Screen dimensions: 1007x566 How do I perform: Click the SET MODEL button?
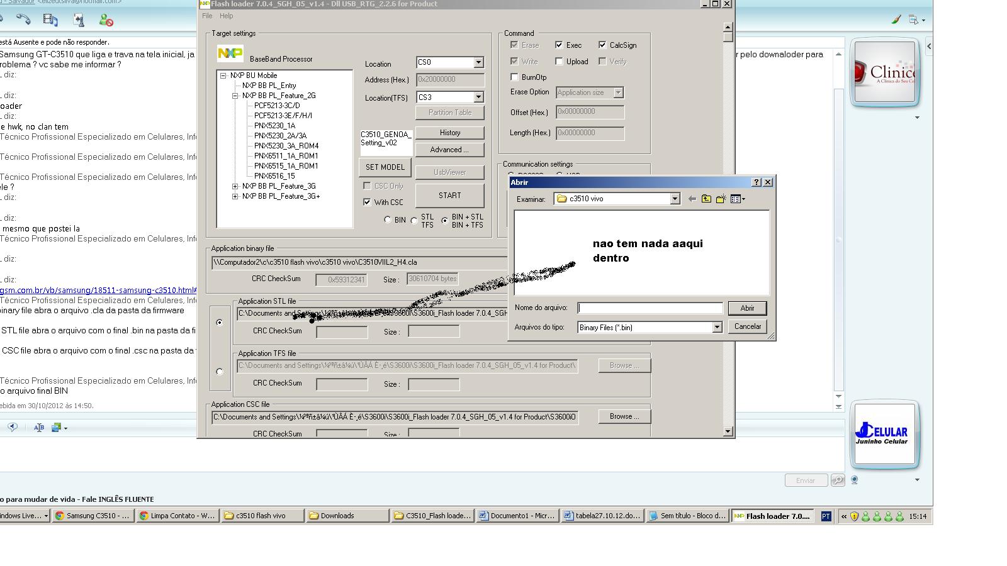[385, 167]
